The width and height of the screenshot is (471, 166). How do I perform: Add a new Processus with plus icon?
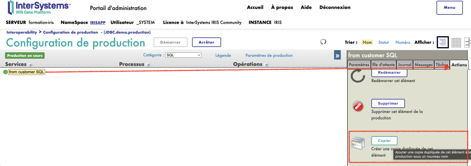coord(149,65)
